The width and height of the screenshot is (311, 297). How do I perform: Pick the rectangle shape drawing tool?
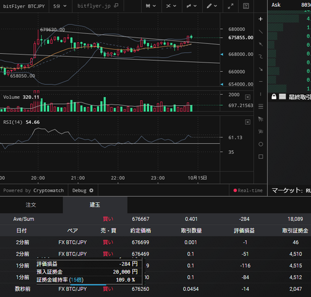(x=260, y=157)
